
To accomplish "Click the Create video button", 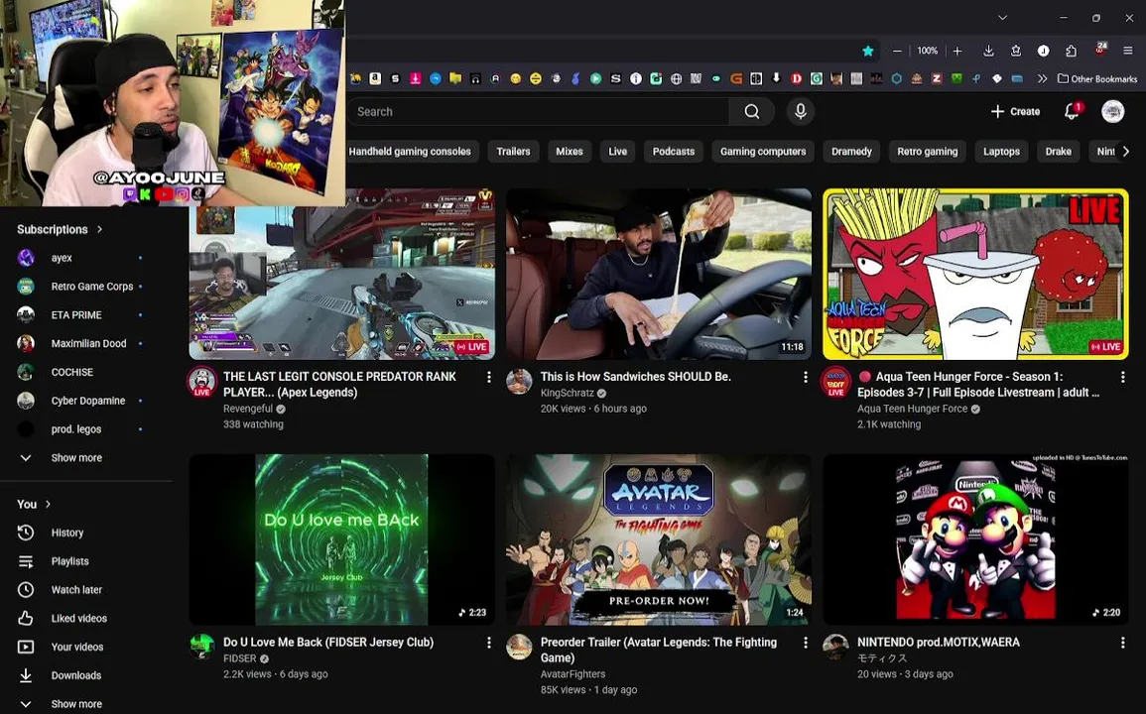I will [x=1015, y=111].
